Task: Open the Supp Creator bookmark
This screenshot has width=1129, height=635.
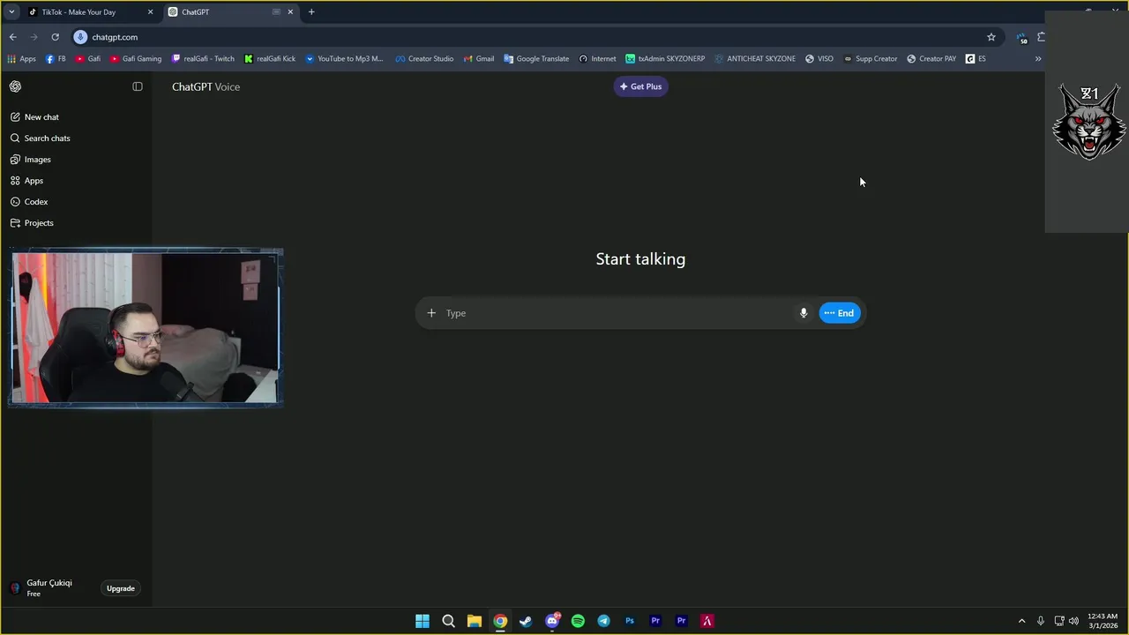Action: coord(870,59)
